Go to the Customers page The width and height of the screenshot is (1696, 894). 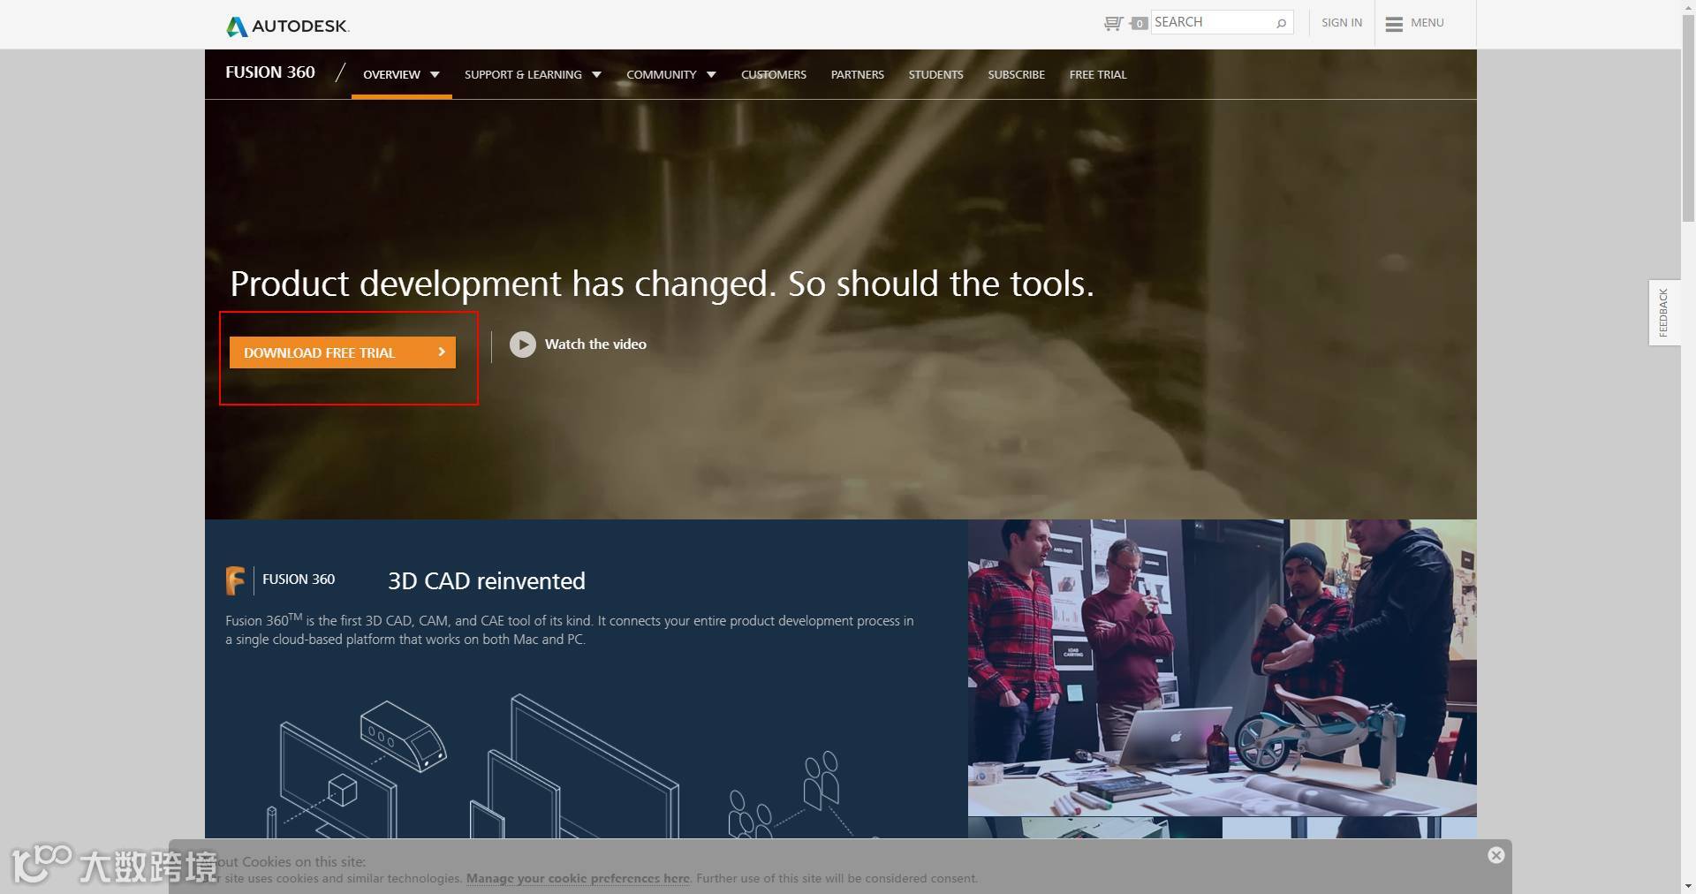pos(774,74)
